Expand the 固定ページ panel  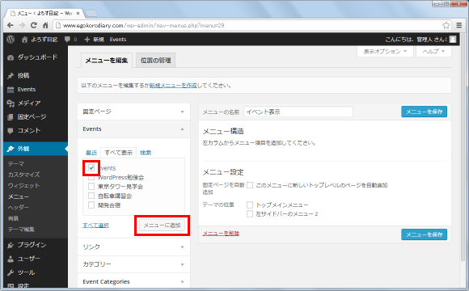133,112
